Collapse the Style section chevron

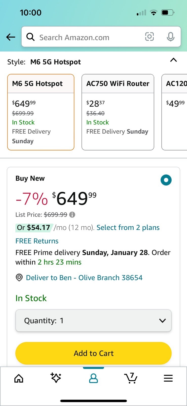(x=173, y=60)
